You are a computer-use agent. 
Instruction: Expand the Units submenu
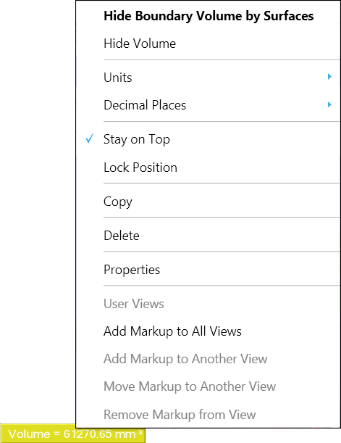(x=208, y=78)
